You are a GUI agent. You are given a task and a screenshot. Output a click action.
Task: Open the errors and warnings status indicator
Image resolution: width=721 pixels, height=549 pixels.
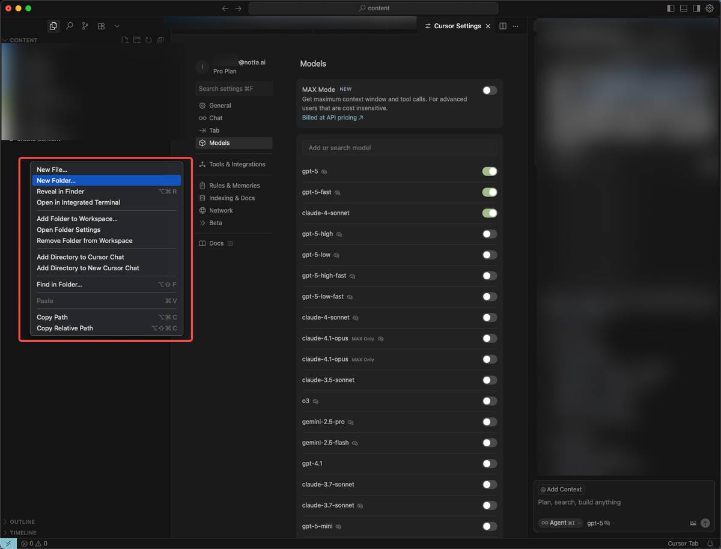click(x=34, y=544)
